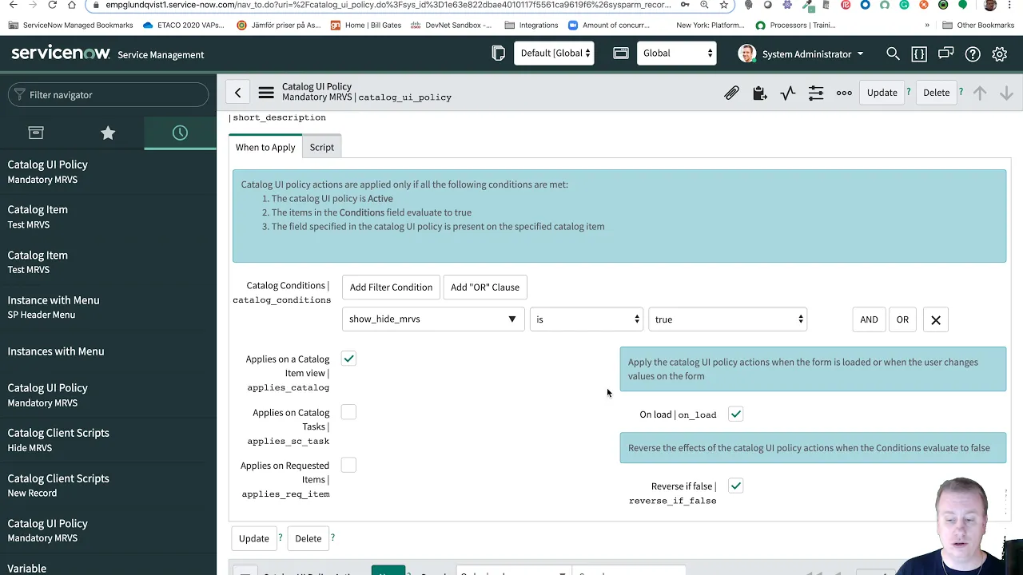
Task: Click the curly braces developer icon
Action: (x=919, y=54)
